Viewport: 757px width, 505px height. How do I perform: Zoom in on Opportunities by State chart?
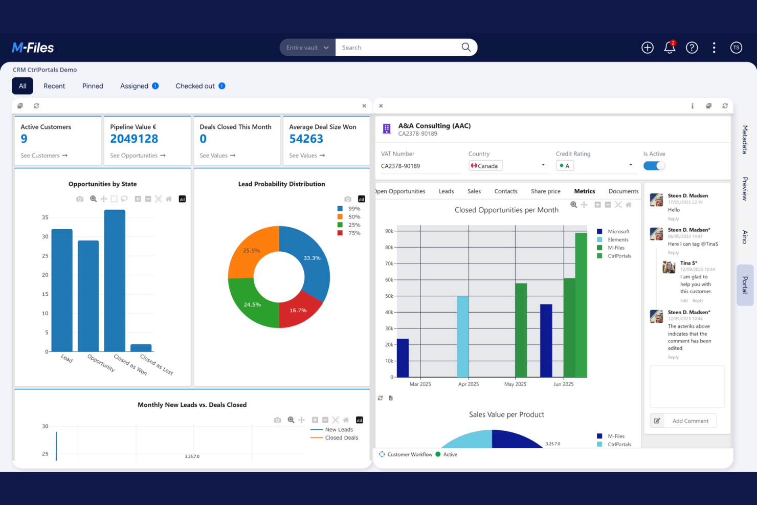tap(138, 199)
